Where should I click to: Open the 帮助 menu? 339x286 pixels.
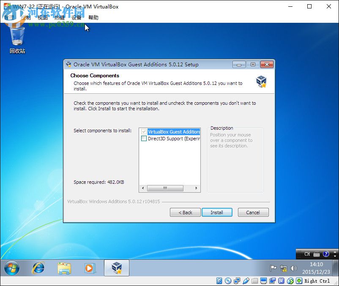[x=93, y=17]
